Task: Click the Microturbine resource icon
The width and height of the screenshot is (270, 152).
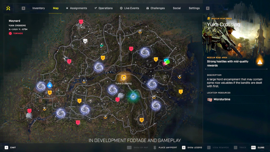Action: click(209, 99)
